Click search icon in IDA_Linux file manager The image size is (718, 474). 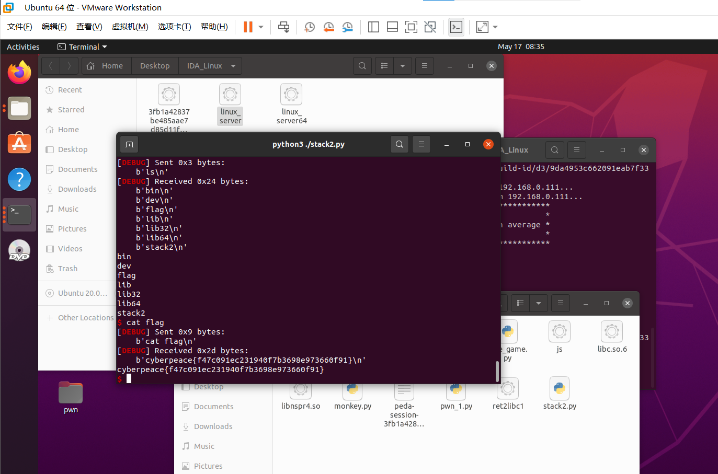(362, 66)
